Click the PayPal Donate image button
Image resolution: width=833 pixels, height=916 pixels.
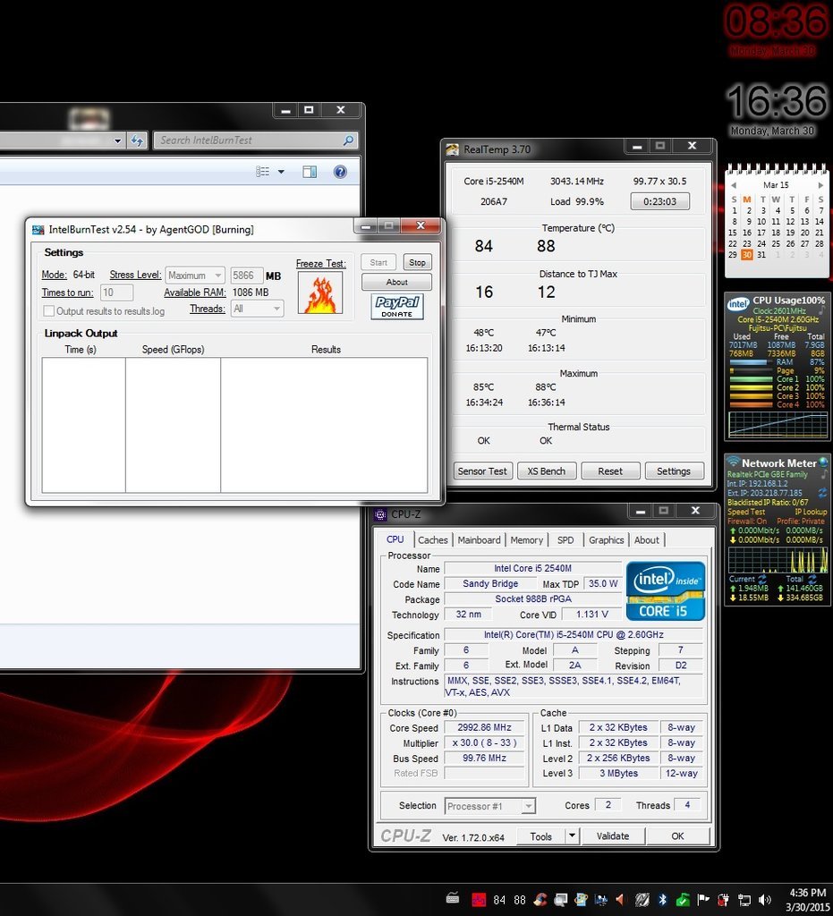click(x=397, y=306)
